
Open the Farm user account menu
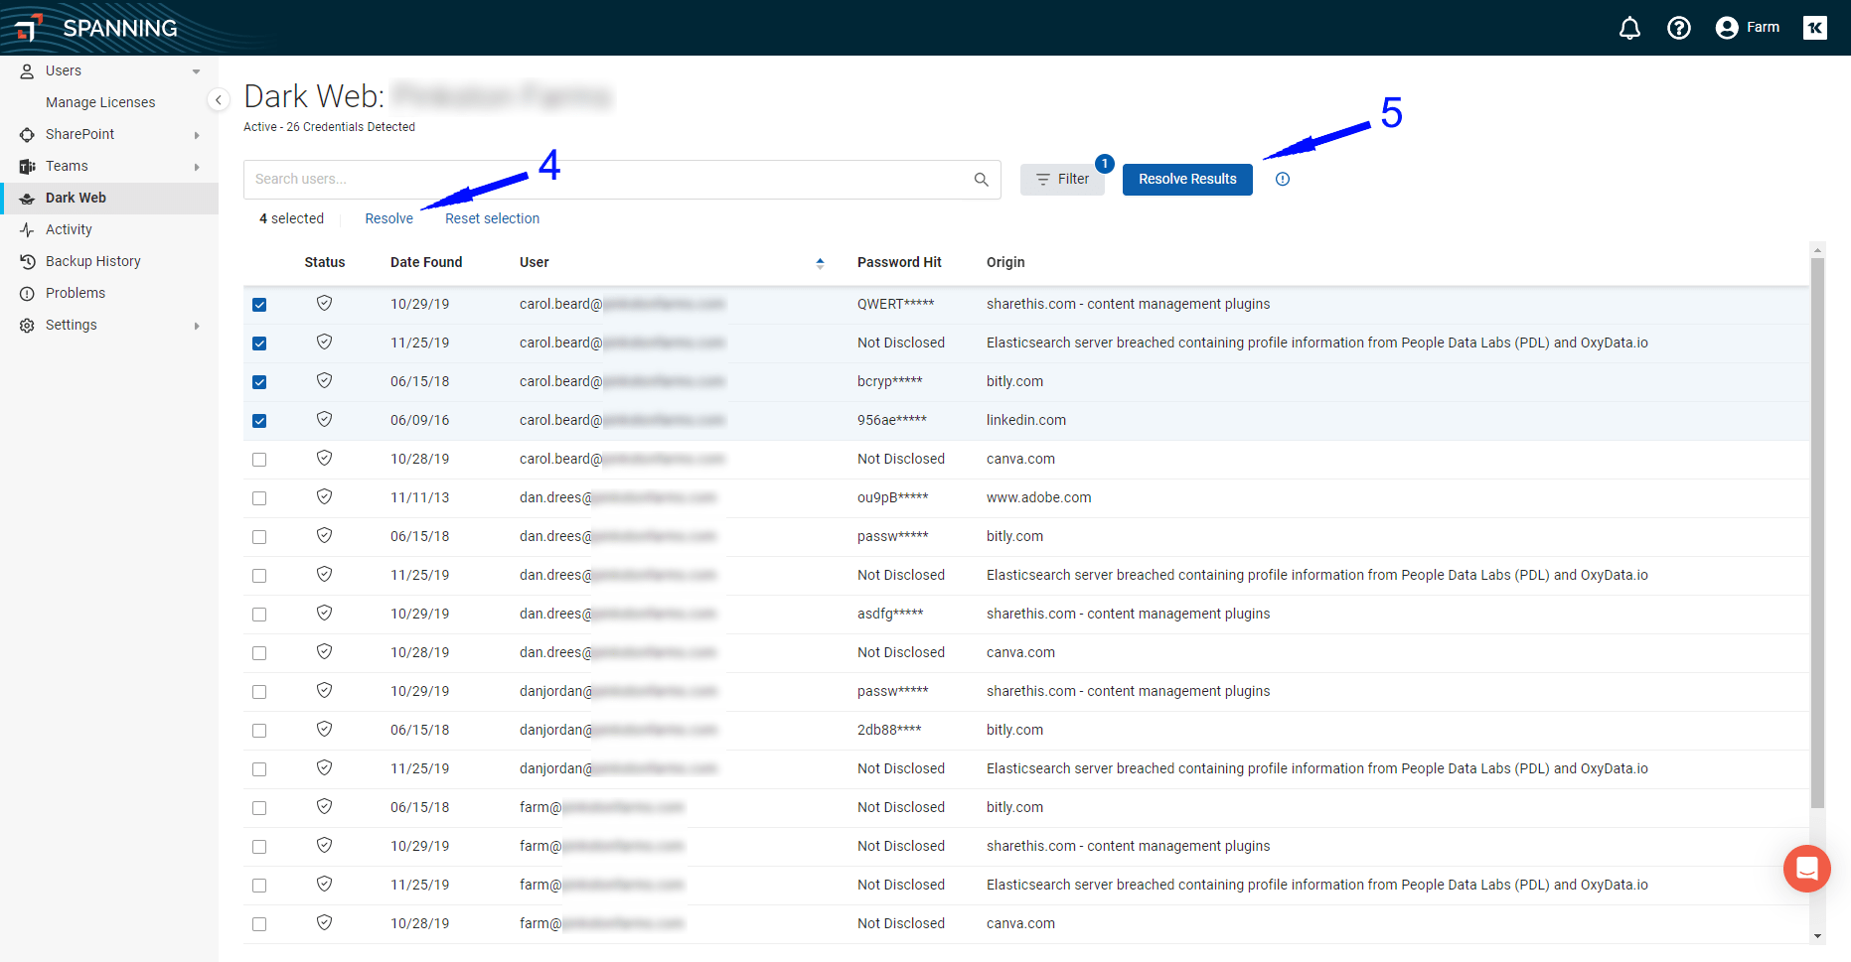1748,28
